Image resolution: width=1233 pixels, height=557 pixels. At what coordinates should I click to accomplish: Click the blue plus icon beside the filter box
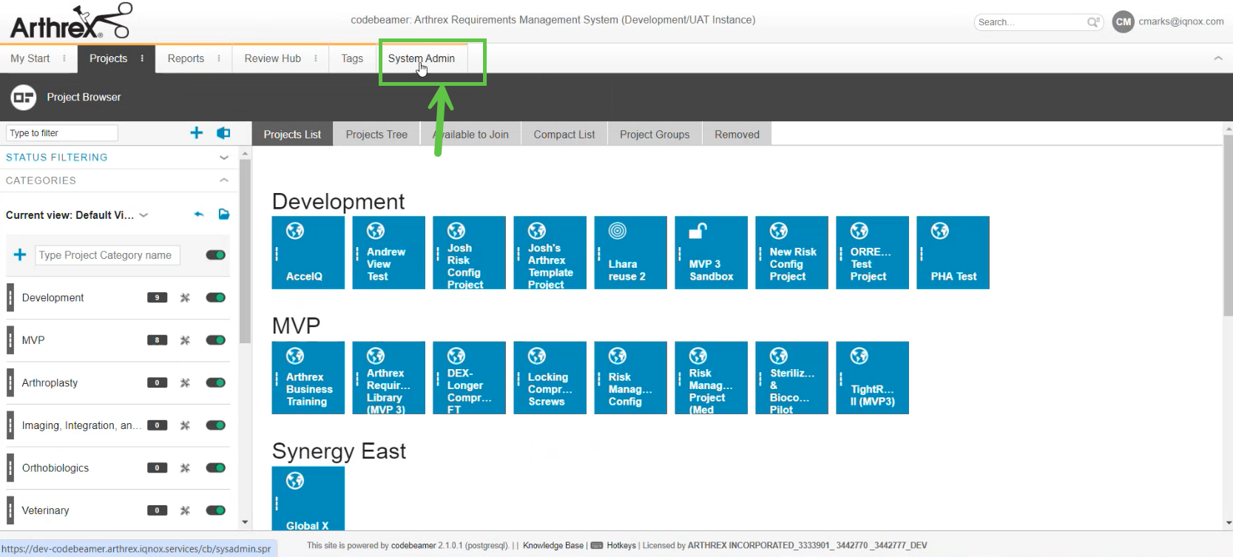[x=196, y=133]
